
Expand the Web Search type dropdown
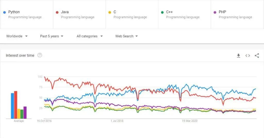click(x=126, y=36)
